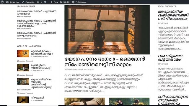The image size is (189, 106).
Task: Open the പ്രീഫാബിലൂടെ നവകേരള നിർമ്മാണം article
Action: [x=173, y=100]
